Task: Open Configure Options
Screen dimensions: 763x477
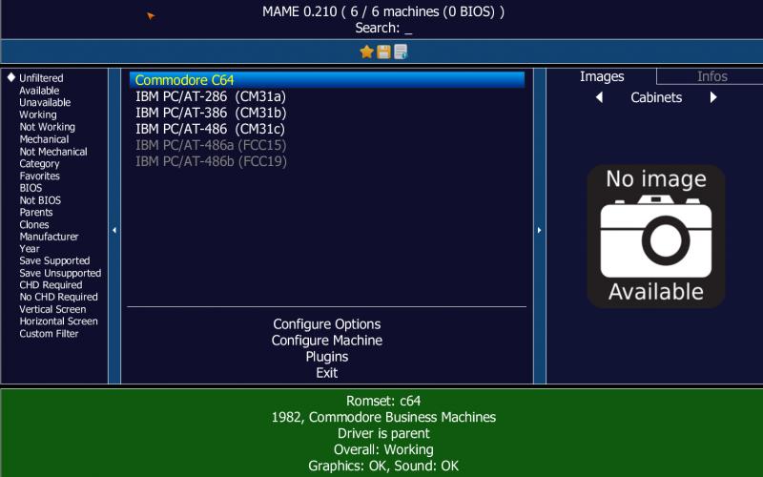Action: [x=326, y=324]
